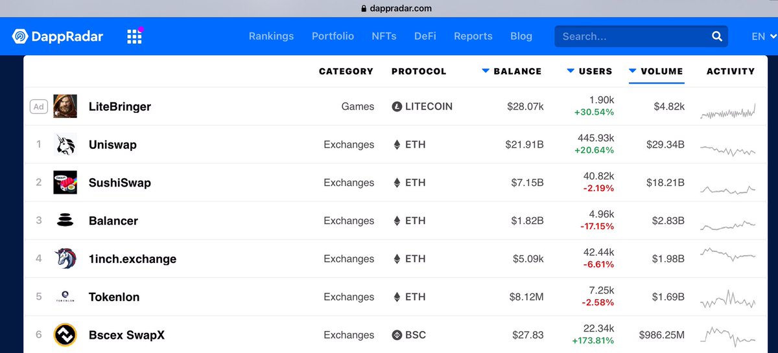Go to the DeFi section
Image resolution: width=778 pixels, height=353 pixels.
[x=426, y=36]
